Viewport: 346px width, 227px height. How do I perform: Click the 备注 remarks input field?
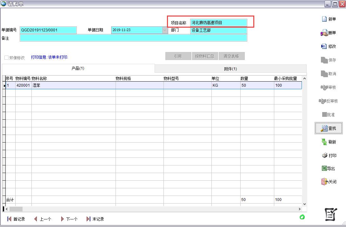(133, 38)
